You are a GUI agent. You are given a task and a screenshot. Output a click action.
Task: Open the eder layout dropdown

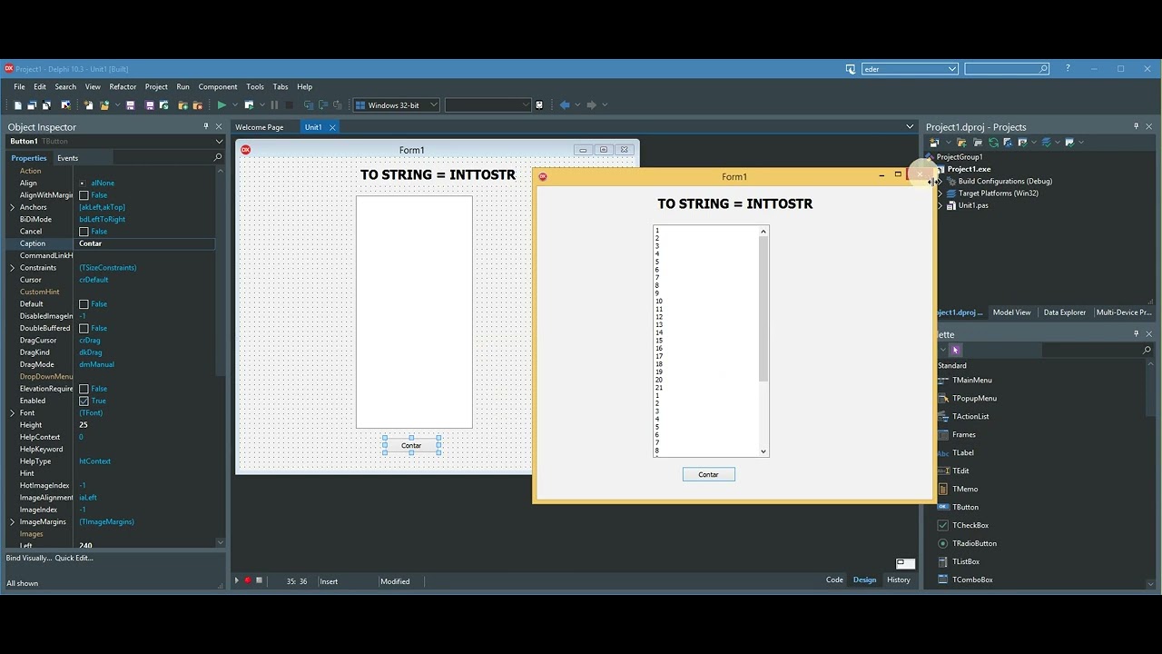(951, 69)
